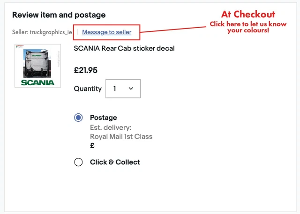Click the Message to seller link
300x214 pixels.
click(107, 32)
